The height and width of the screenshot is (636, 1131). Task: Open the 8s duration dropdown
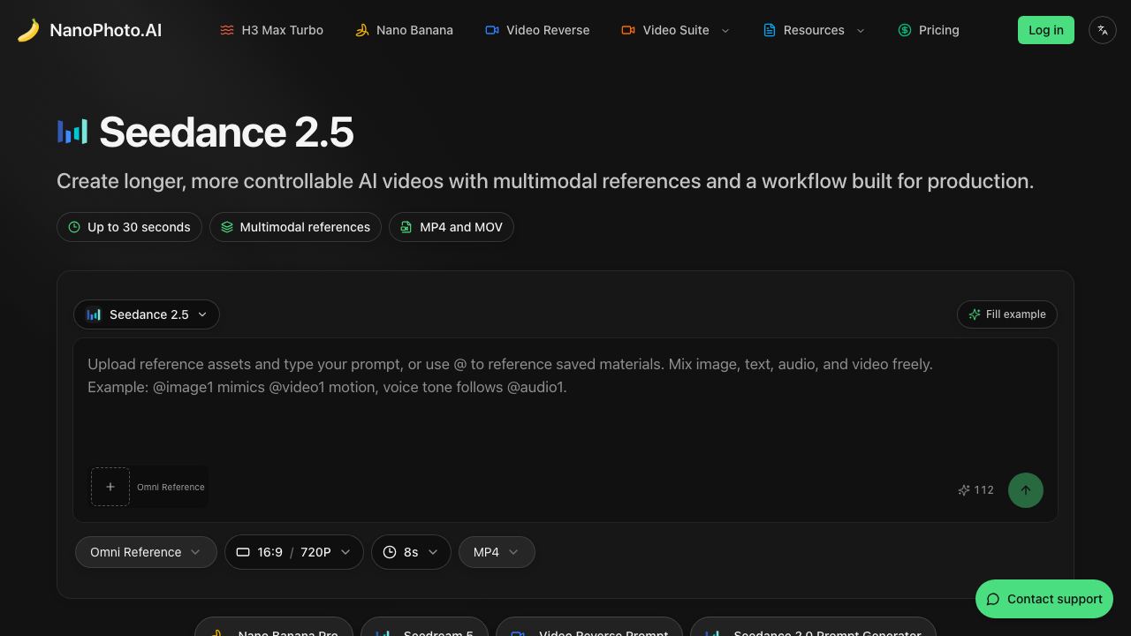[x=411, y=552]
